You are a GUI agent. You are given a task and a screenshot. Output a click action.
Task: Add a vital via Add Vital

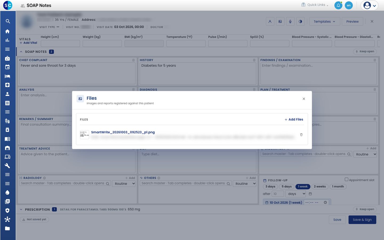click(x=29, y=43)
